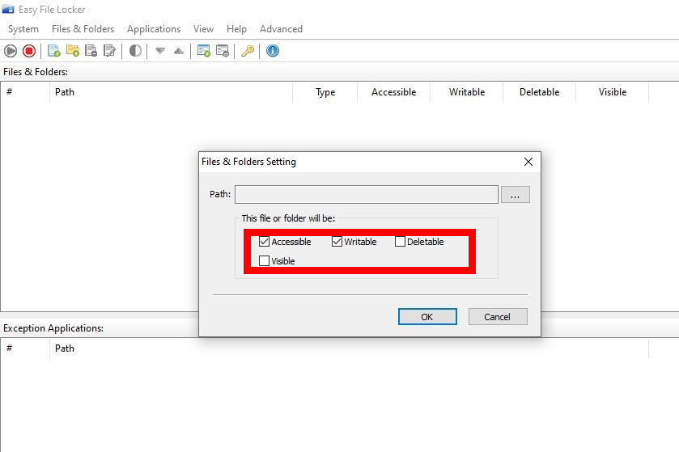Open the Applications menu

pos(154,29)
